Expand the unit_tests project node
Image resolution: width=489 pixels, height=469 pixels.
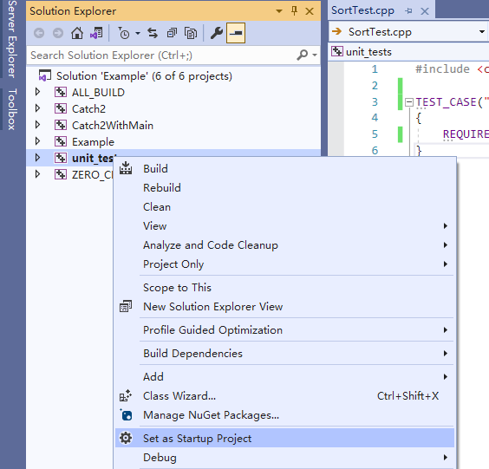point(38,158)
